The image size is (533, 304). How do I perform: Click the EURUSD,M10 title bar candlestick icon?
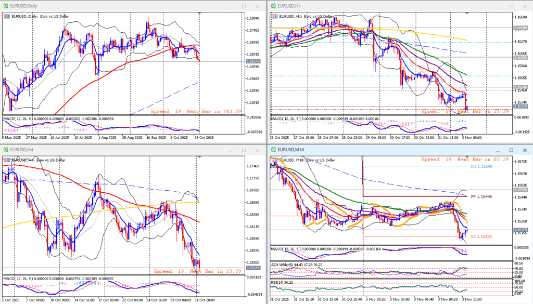(273, 151)
